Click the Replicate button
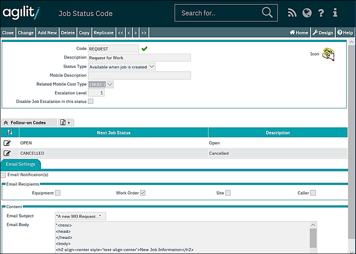This screenshot has width=356, height=254. (103, 33)
